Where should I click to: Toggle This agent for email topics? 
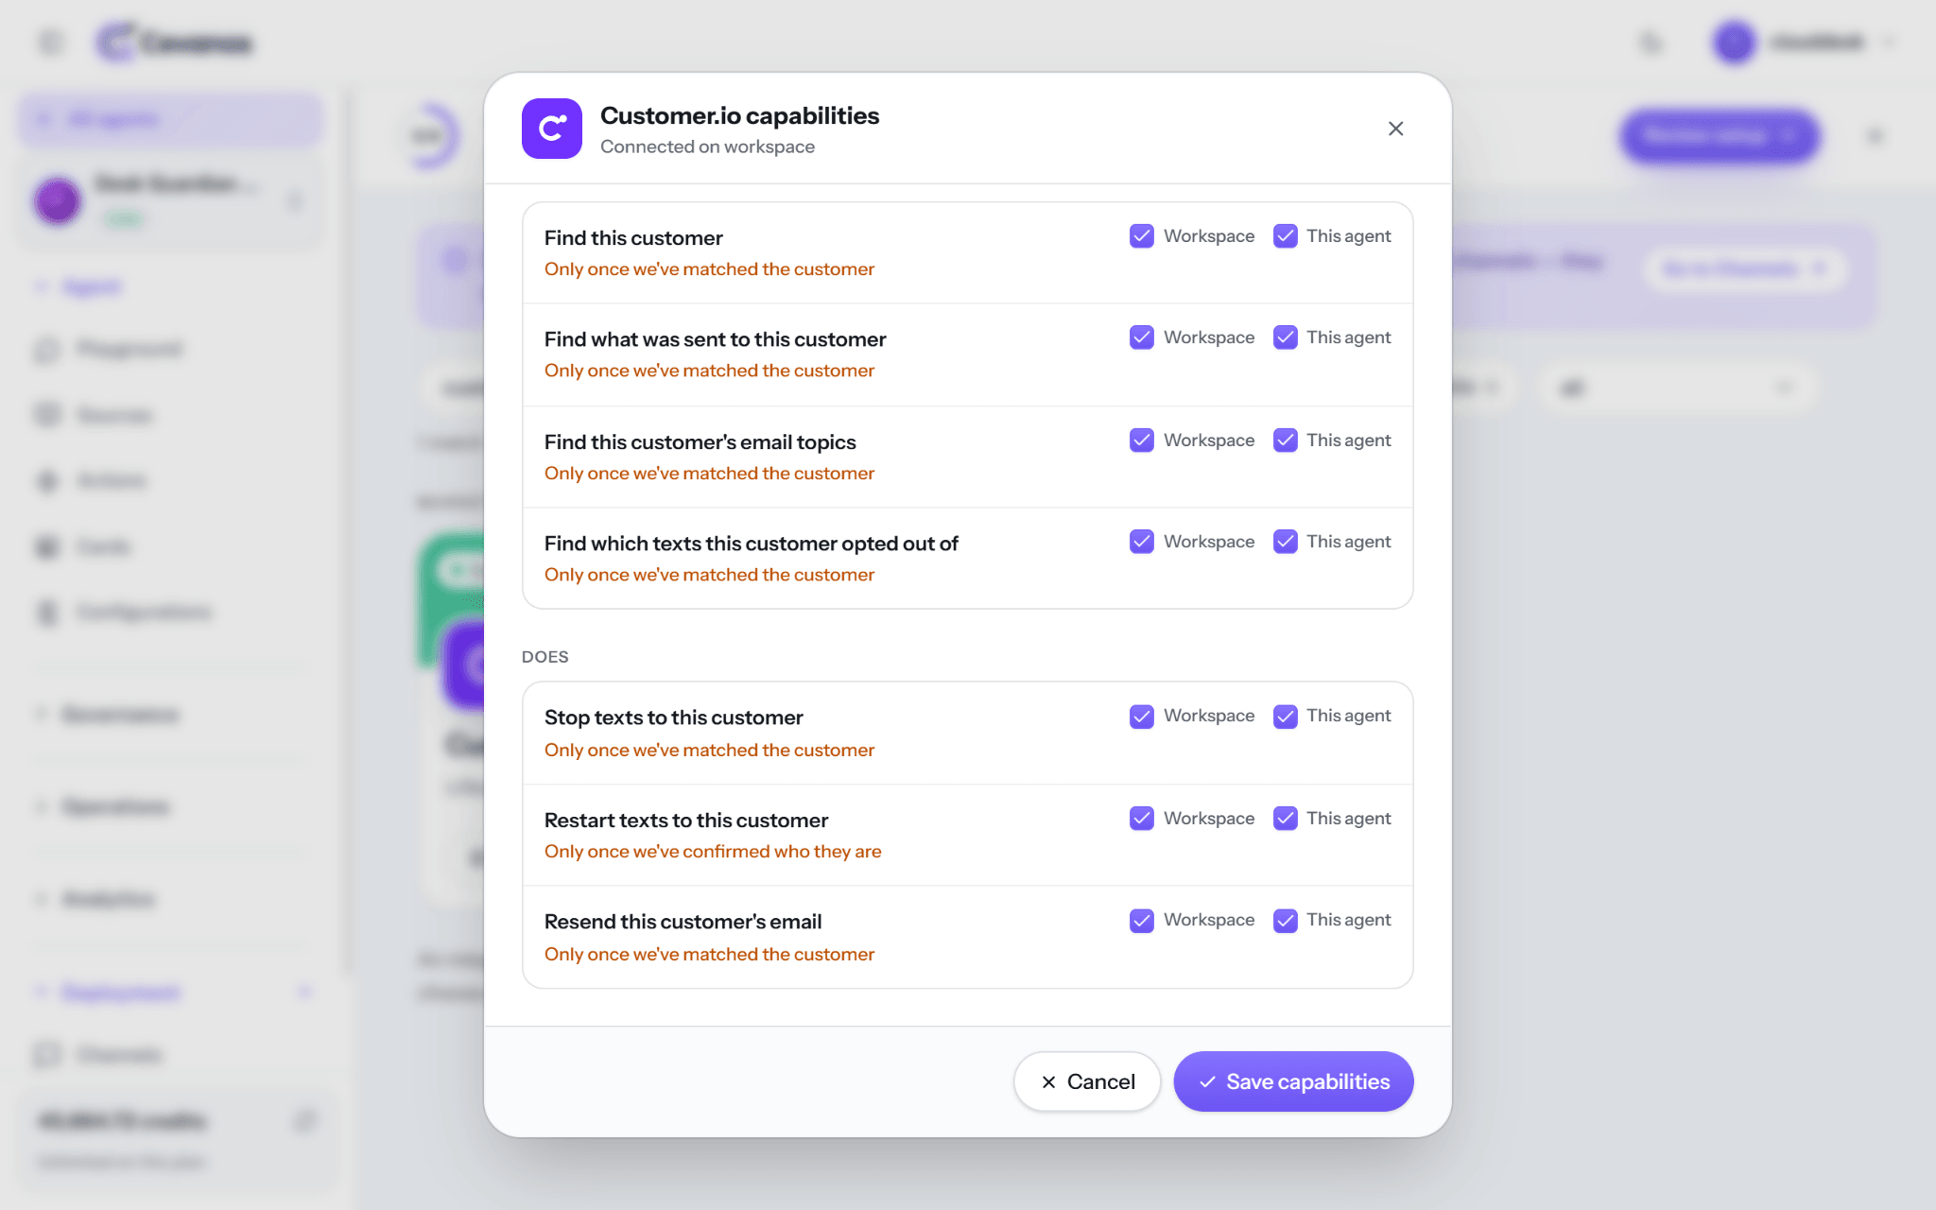point(1286,441)
